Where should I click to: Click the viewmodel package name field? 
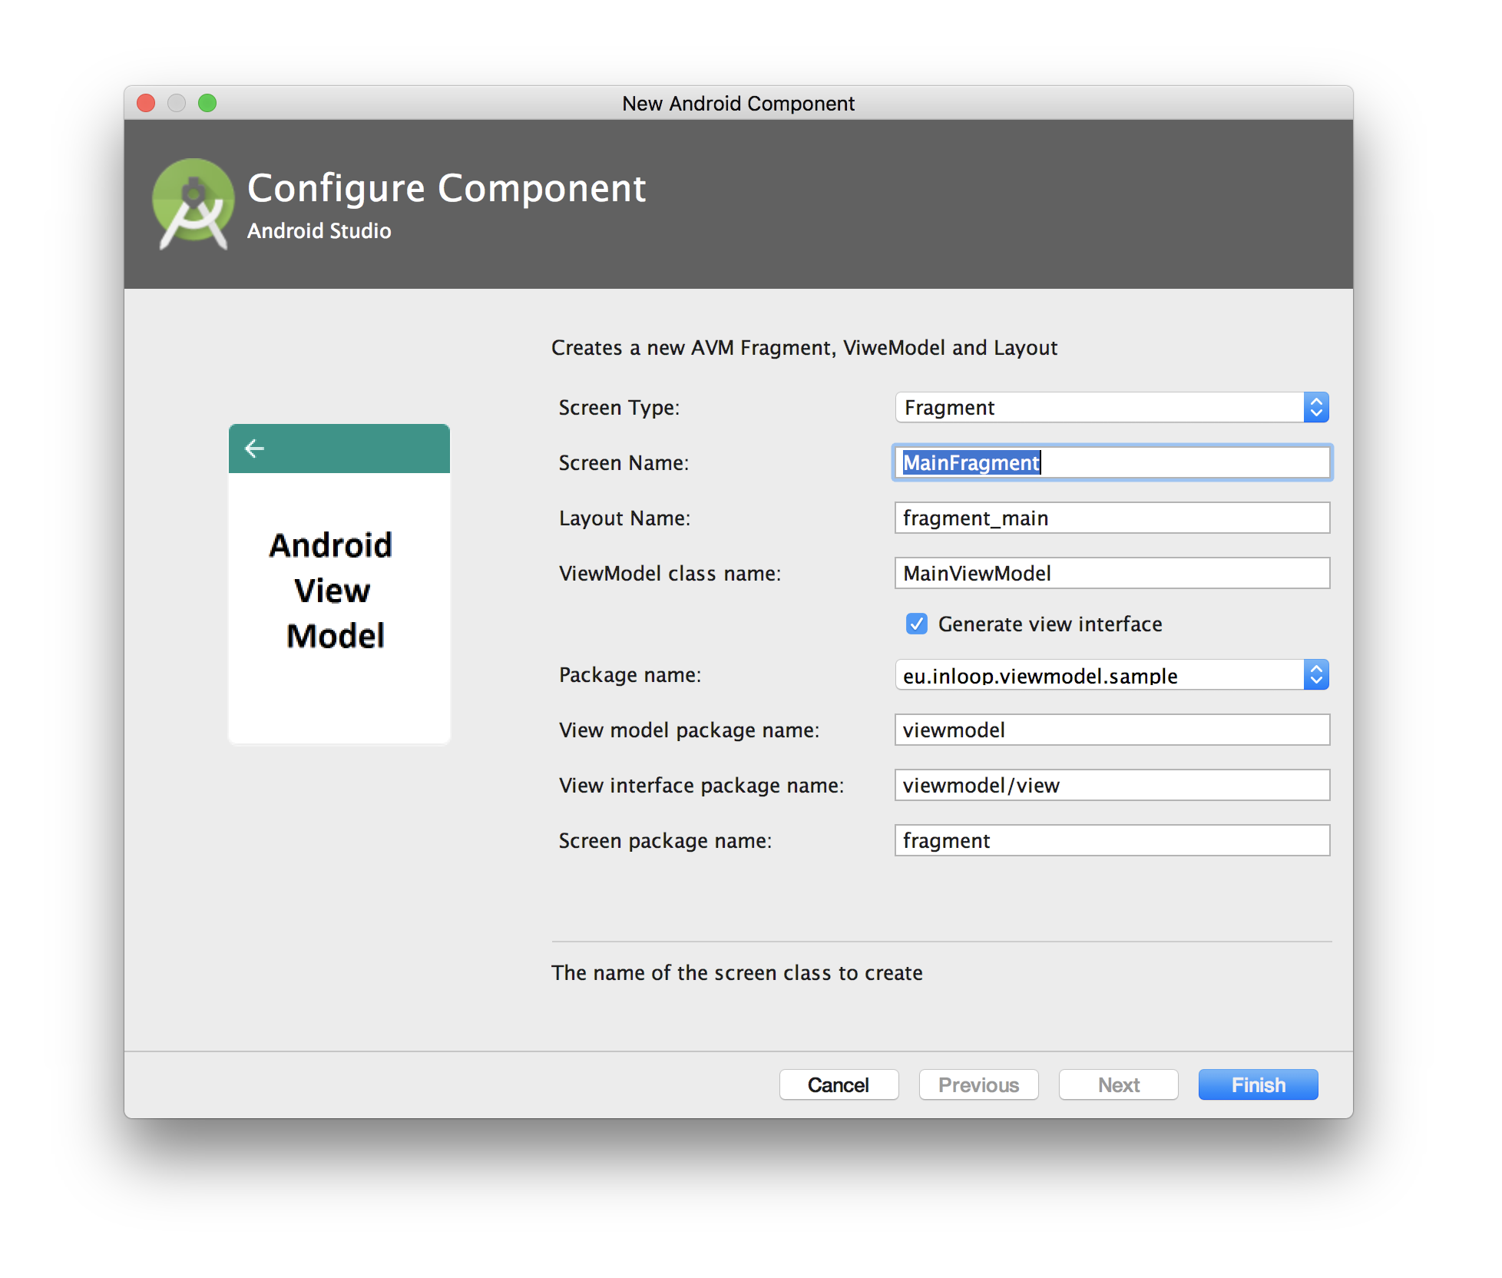coord(1111,730)
